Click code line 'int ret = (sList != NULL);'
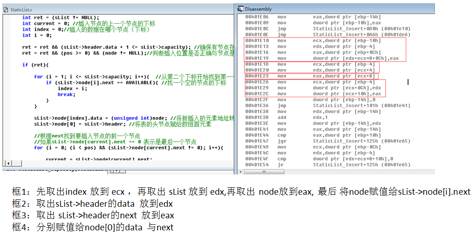The width and height of the screenshot is (473, 241). click(x=60, y=18)
